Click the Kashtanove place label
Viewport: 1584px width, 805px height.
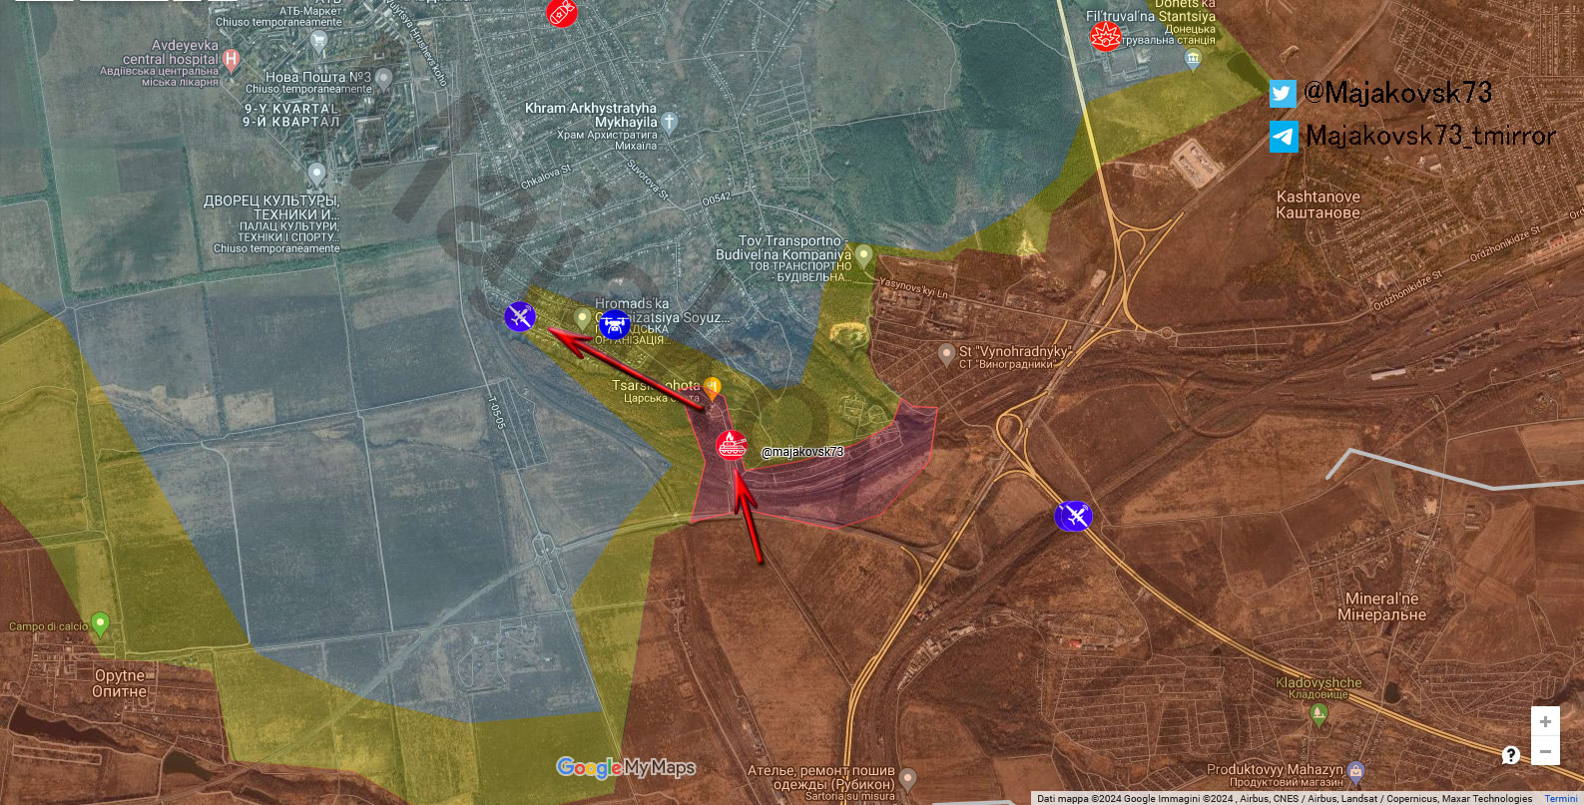[1318, 204]
